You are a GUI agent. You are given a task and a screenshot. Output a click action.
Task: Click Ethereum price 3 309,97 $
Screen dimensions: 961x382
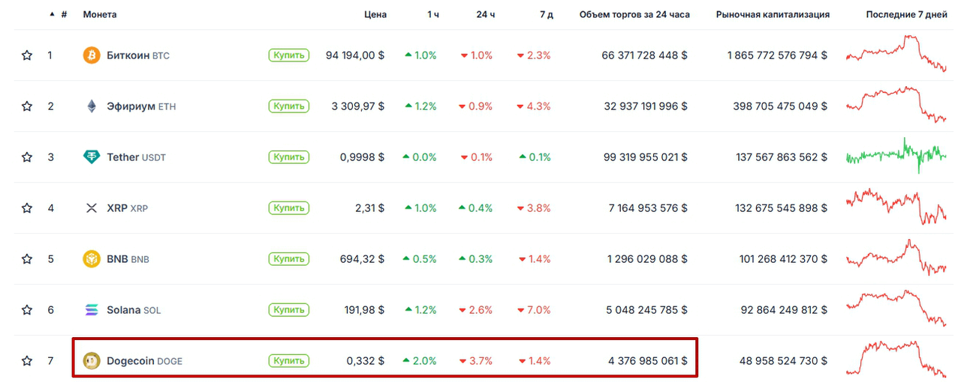358,106
